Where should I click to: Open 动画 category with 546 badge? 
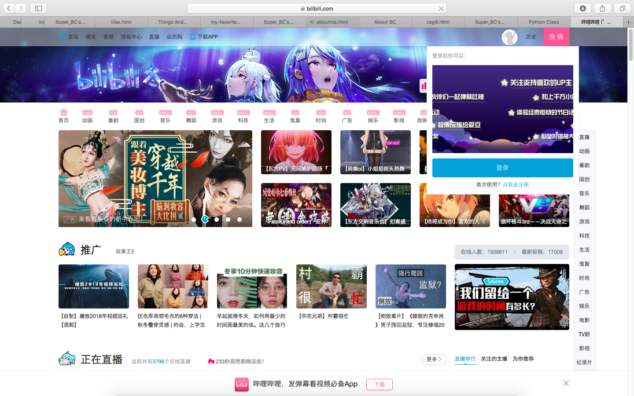[87, 117]
